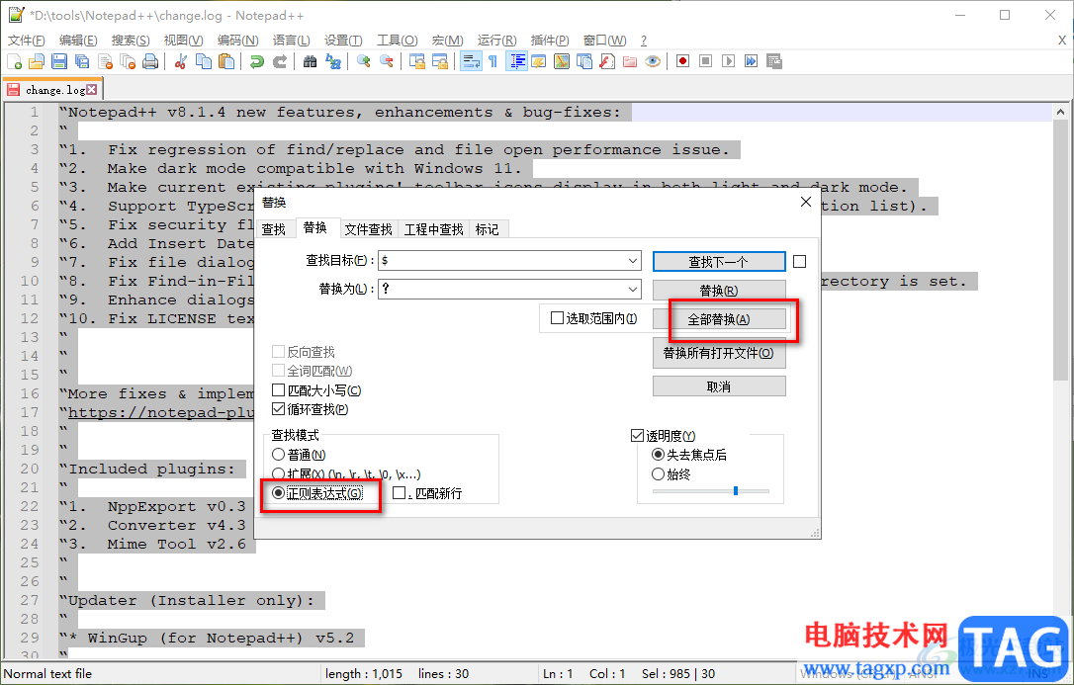This screenshot has height=685, width=1074.
Task: Select 普通 search mode radio
Action: point(278,455)
